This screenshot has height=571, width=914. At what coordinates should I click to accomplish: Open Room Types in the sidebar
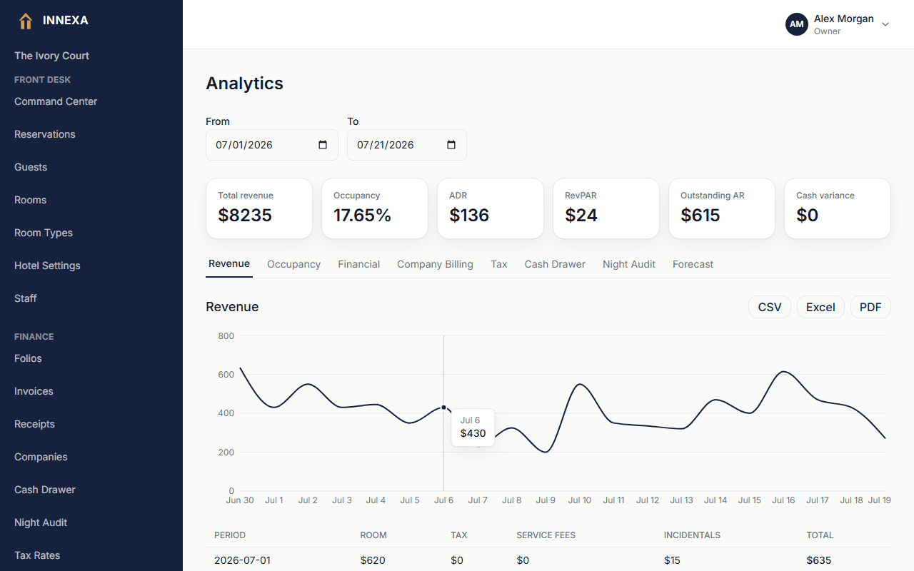44,233
